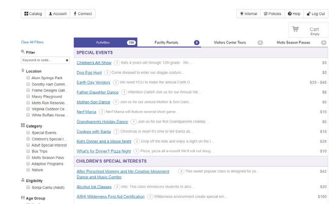Clear the keyword filter with the X

(x=67, y=60)
